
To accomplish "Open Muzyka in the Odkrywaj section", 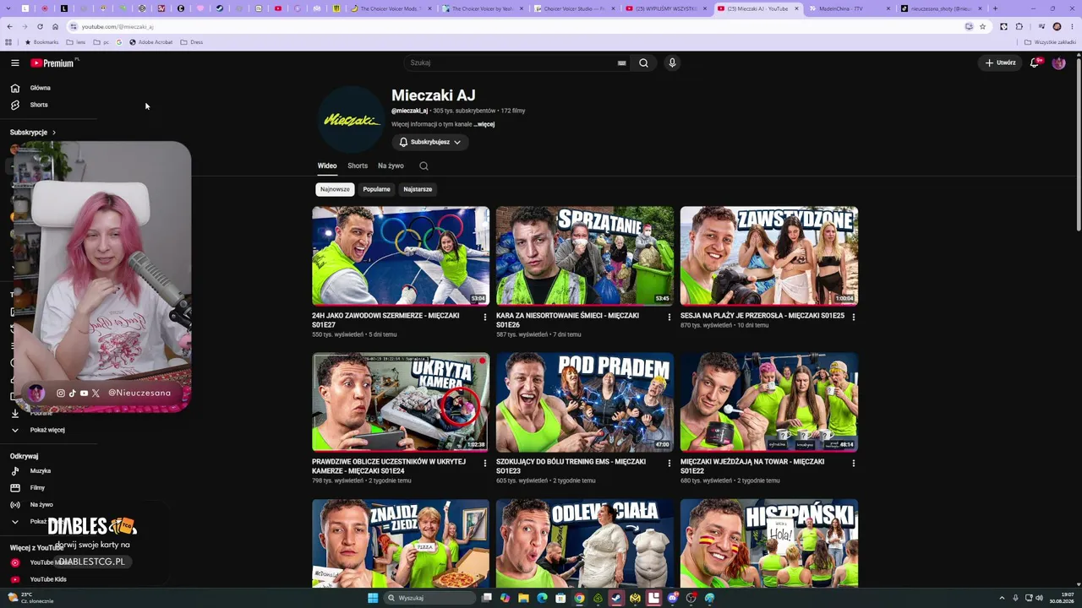I will pyautogui.click(x=41, y=471).
